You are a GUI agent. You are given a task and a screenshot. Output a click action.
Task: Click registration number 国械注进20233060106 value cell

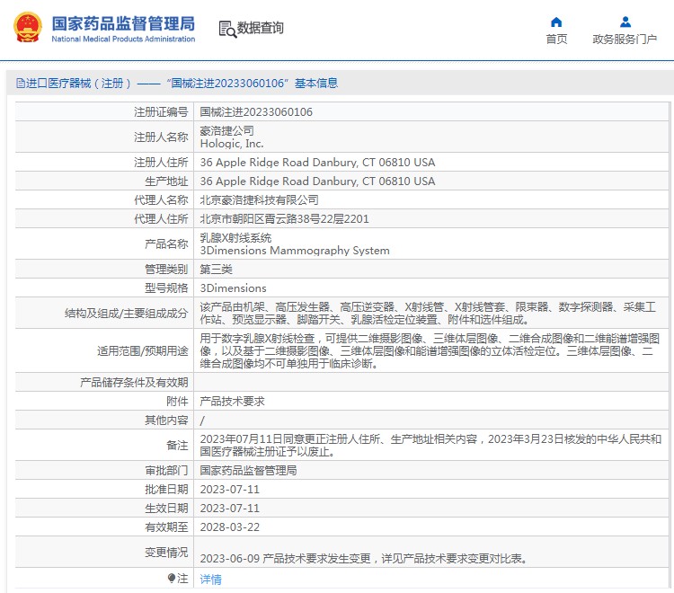pyautogui.click(x=256, y=112)
